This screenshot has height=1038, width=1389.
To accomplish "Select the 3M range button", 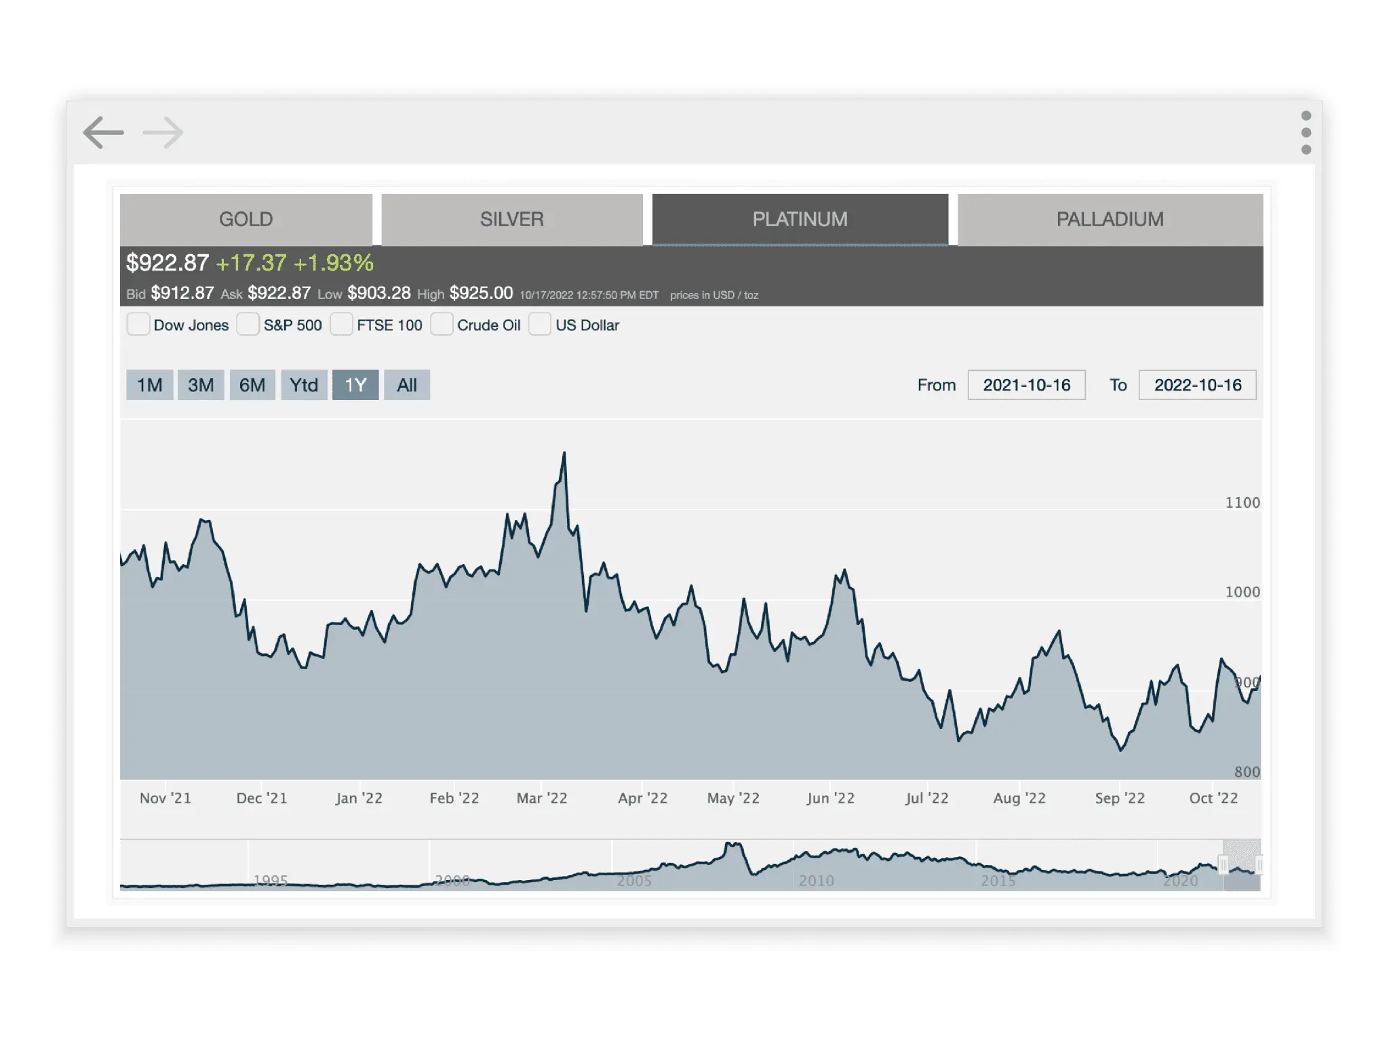I will [x=201, y=384].
